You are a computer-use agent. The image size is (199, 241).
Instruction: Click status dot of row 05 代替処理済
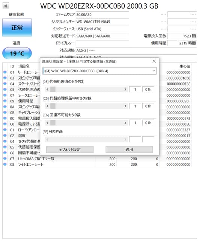(x=5, y=89)
